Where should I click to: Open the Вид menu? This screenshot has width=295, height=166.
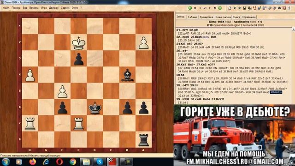tap(25, 8)
